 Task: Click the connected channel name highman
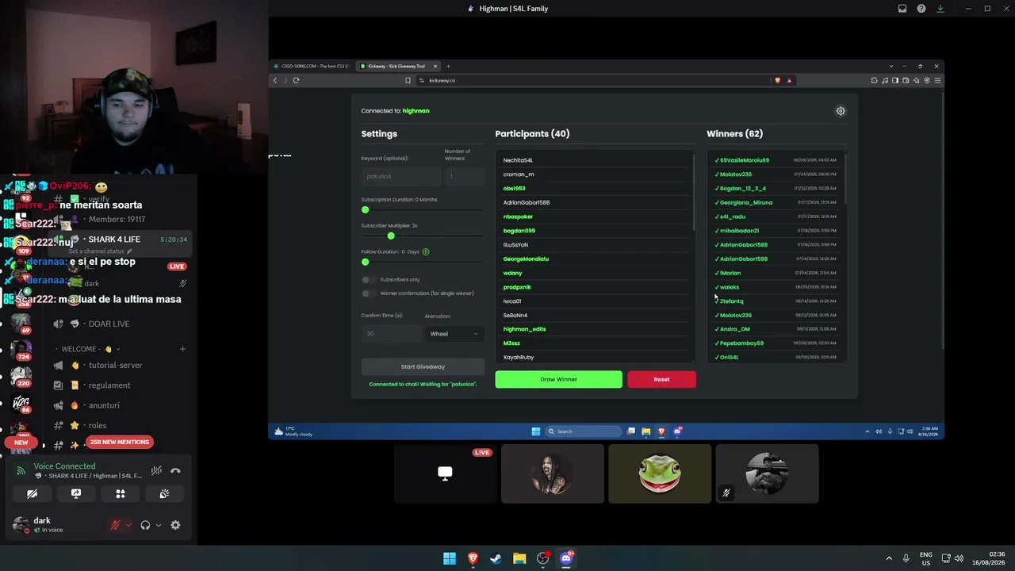pos(416,111)
